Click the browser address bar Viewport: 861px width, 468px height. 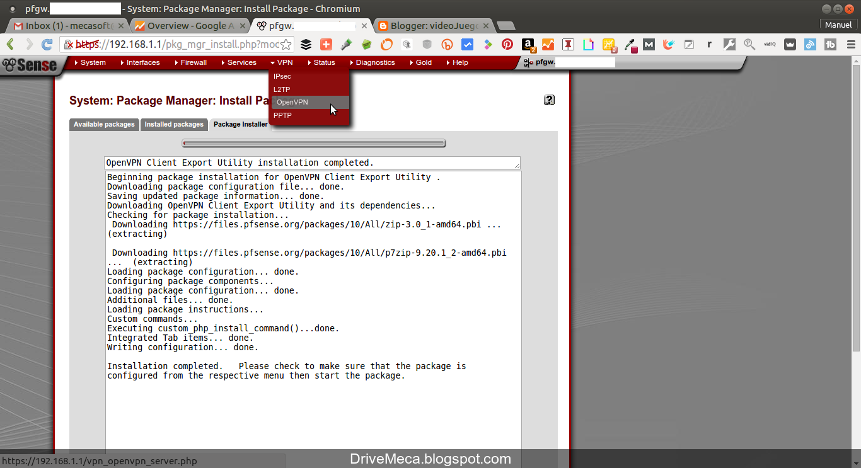tap(177, 44)
